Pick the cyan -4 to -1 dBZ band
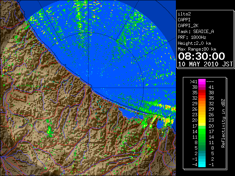 click(202, 164)
